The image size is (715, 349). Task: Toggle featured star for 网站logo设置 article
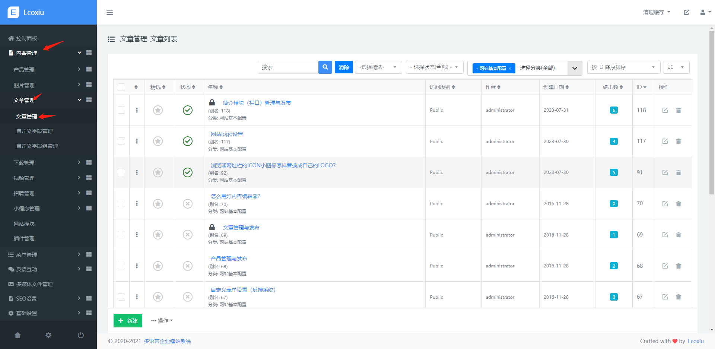pos(158,142)
